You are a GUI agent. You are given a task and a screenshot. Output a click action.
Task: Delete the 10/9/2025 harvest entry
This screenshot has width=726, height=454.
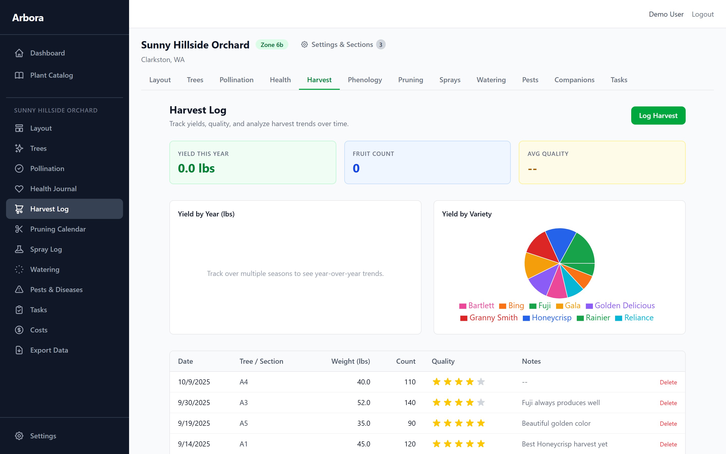669,382
